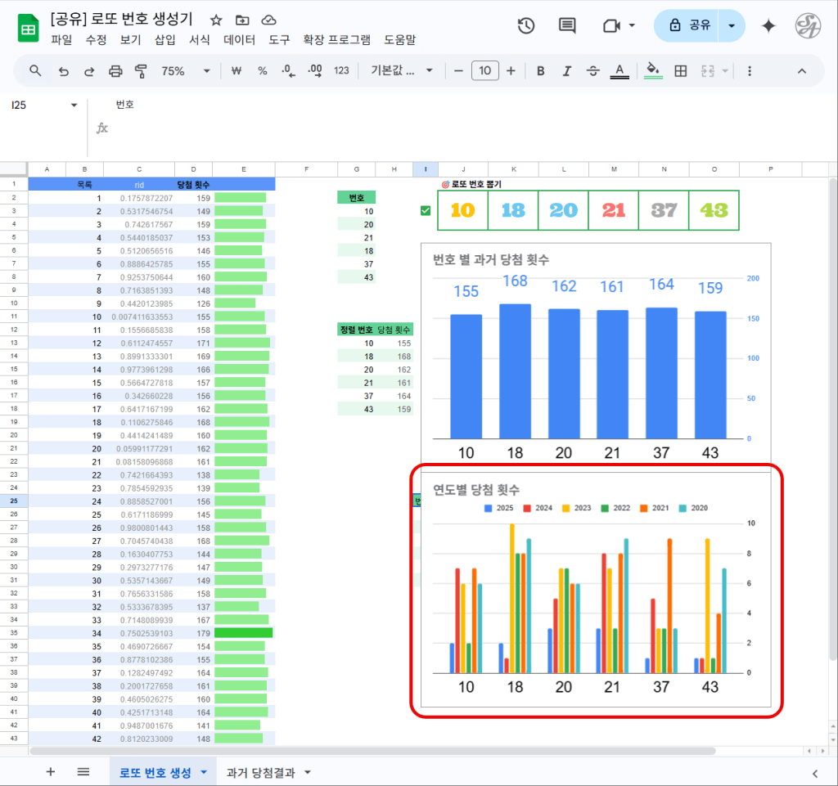The image size is (838, 786).
Task: Click the add new sheet plus button
Action: [x=51, y=772]
